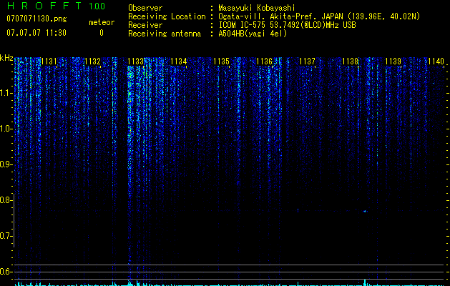Click the faint echo spot before 1137

pyautogui.click(x=298, y=210)
